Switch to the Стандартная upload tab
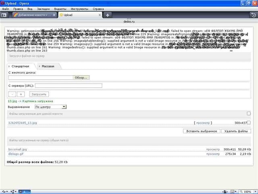This screenshot has height=194, width=258. point(21,66)
